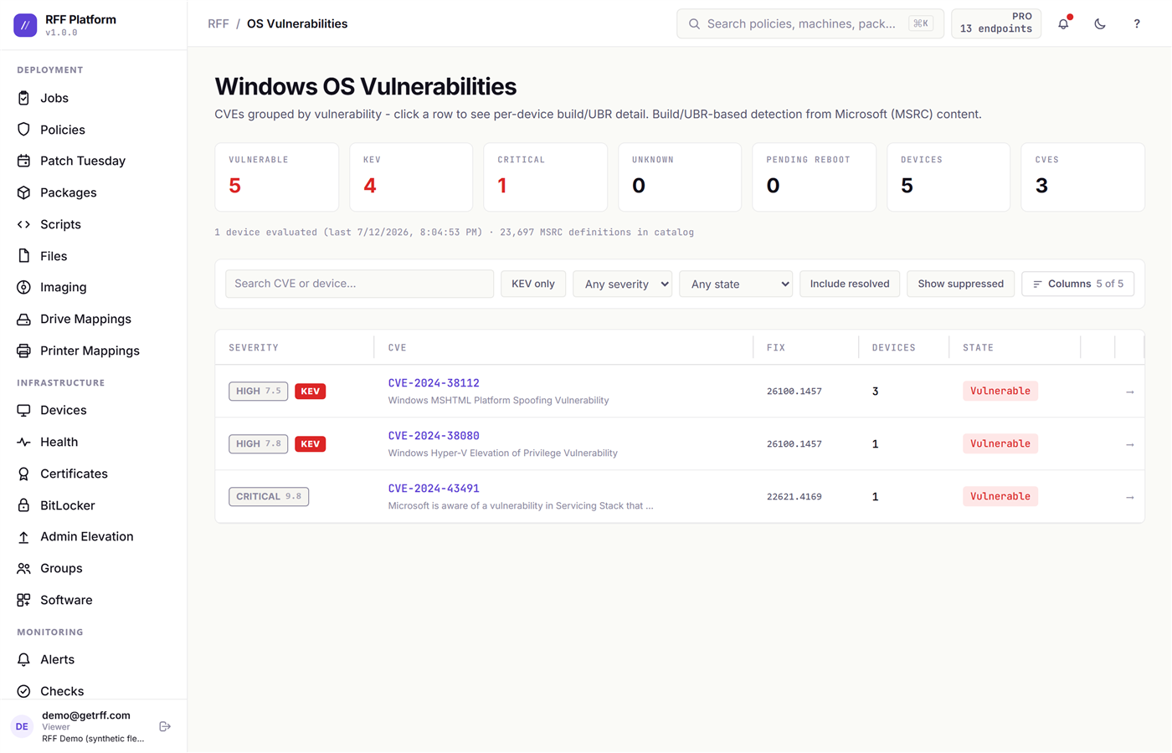Screen dimensions: 1172x753
Task: Click the Vulnerable summary card
Action: tap(277, 177)
